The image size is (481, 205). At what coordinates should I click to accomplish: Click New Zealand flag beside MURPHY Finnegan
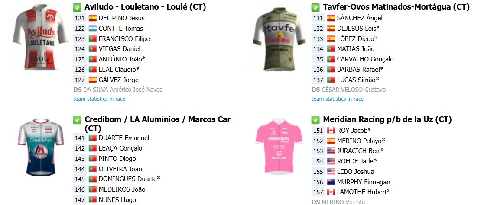click(x=331, y=182)
